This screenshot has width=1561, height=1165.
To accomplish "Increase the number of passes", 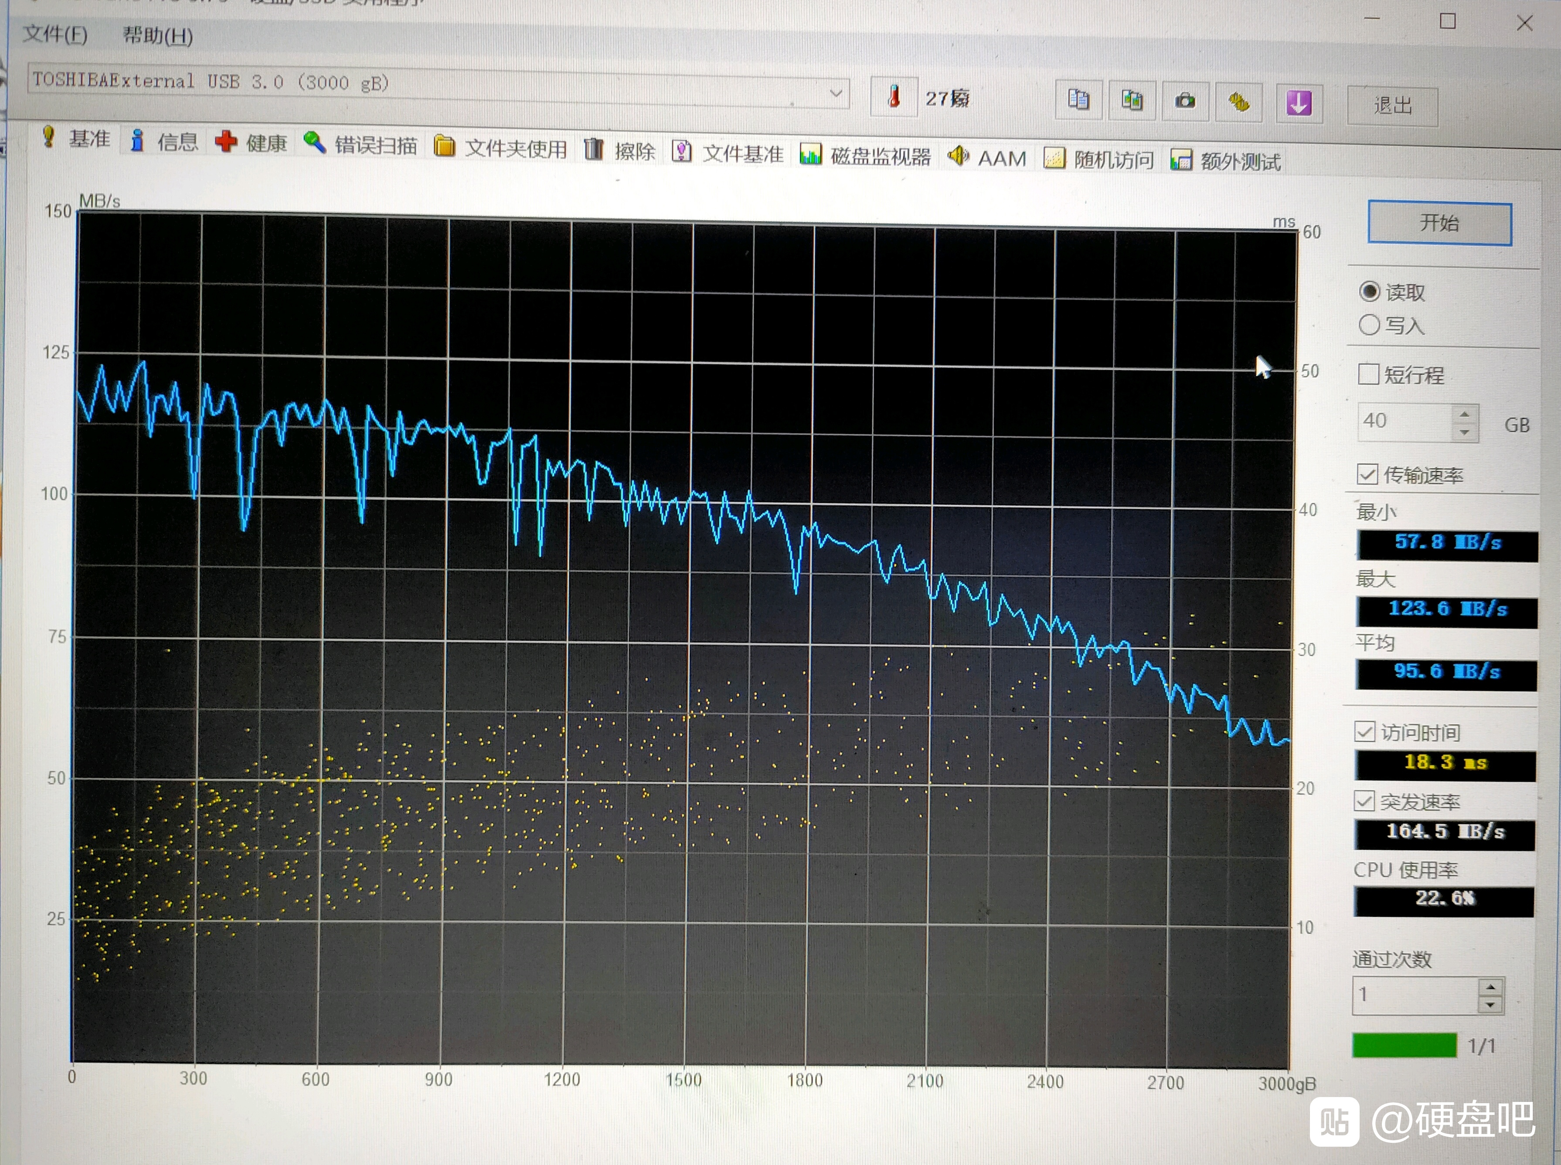I will click(x=1490, y=986).
